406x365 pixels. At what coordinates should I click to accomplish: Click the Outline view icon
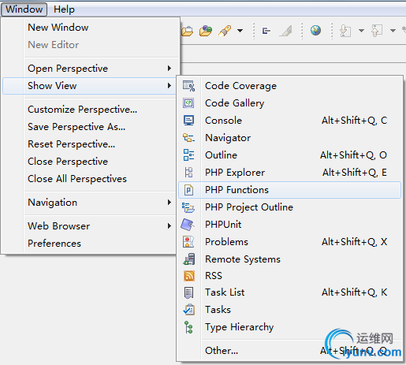click(x=188, y=155)
